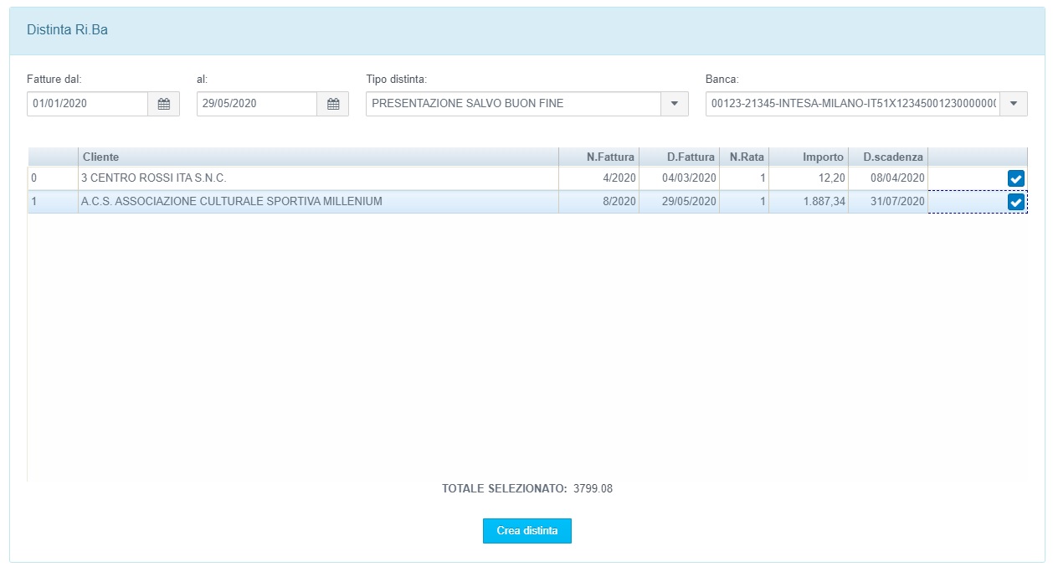Sort by the Importo column header
The height and width of the screenshot is (572, 1053).
(x=809, y=157)
